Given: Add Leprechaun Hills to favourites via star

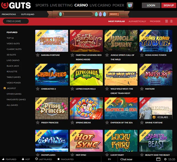Looking at the screenshot, I should coord(72,89).
